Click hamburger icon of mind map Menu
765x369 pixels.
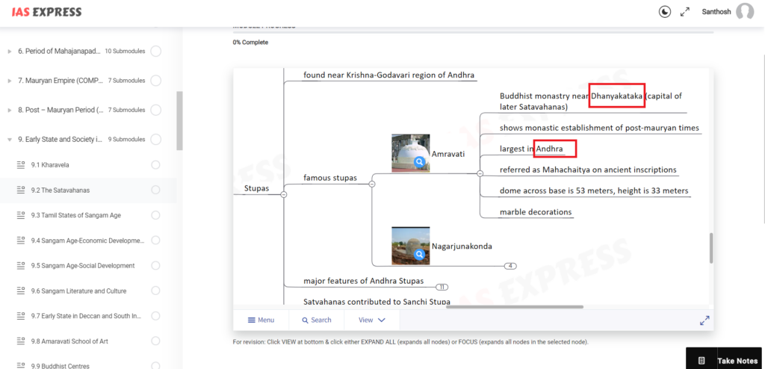252,320
